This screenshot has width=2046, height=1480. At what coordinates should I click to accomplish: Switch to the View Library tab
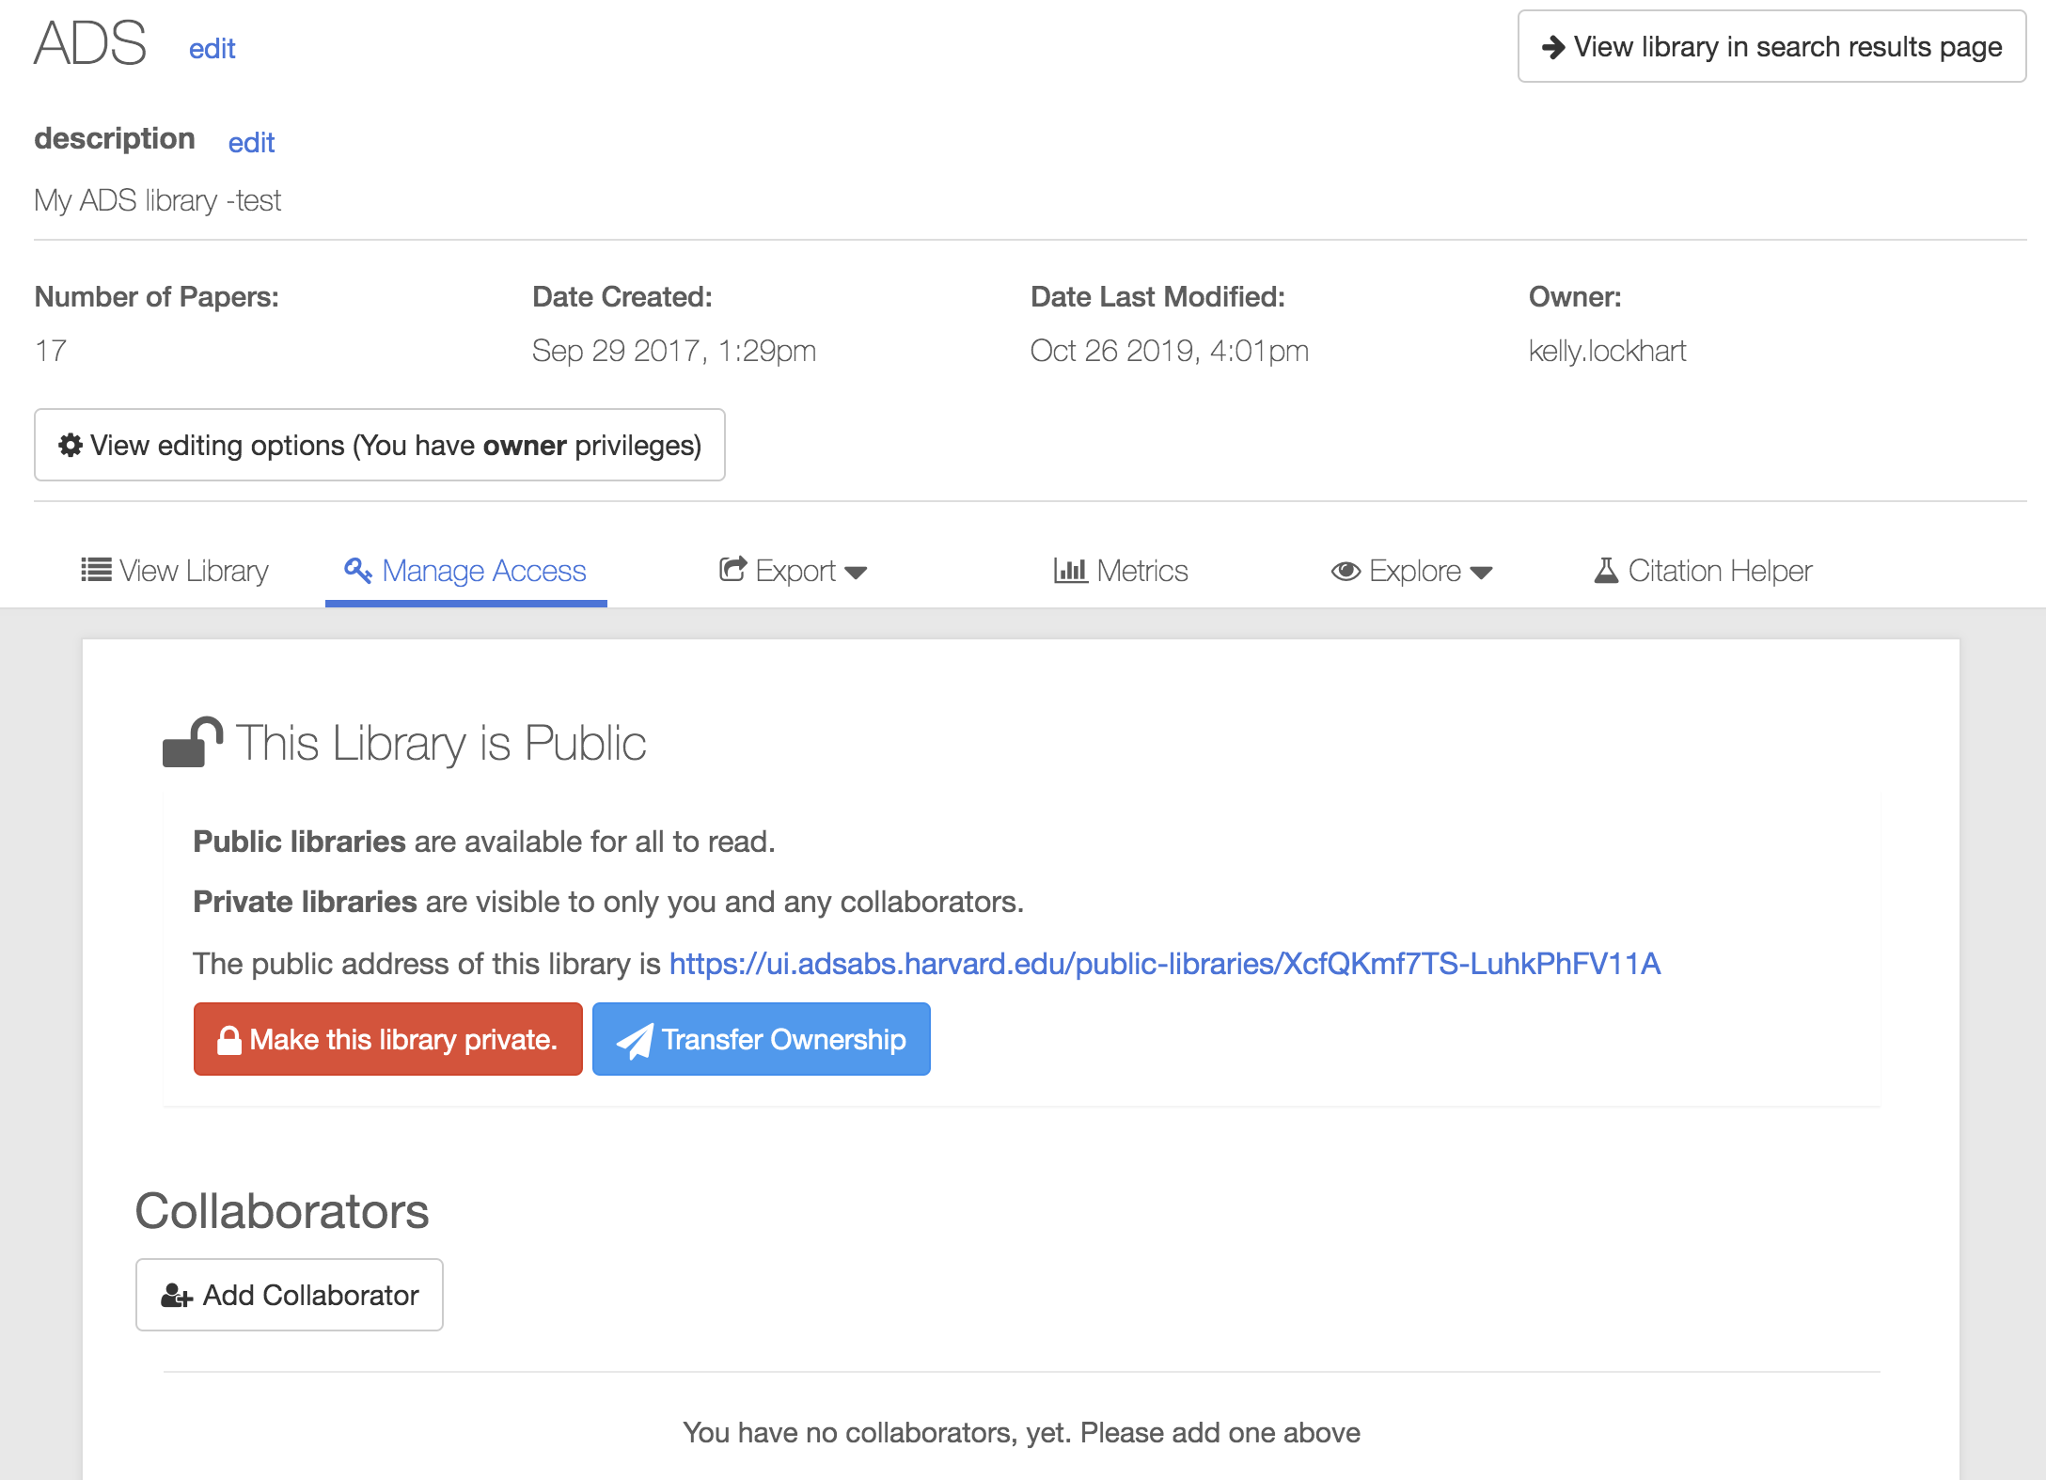pyautogui.click(x=193, y=571)
